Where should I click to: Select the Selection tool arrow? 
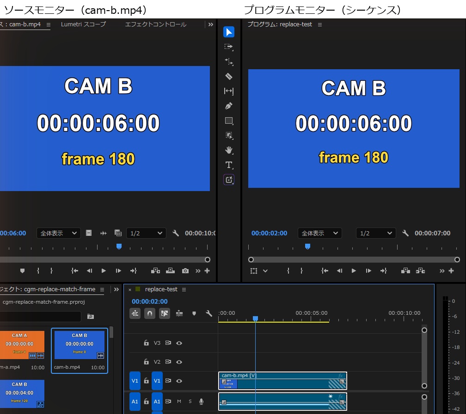coord(228,32)
